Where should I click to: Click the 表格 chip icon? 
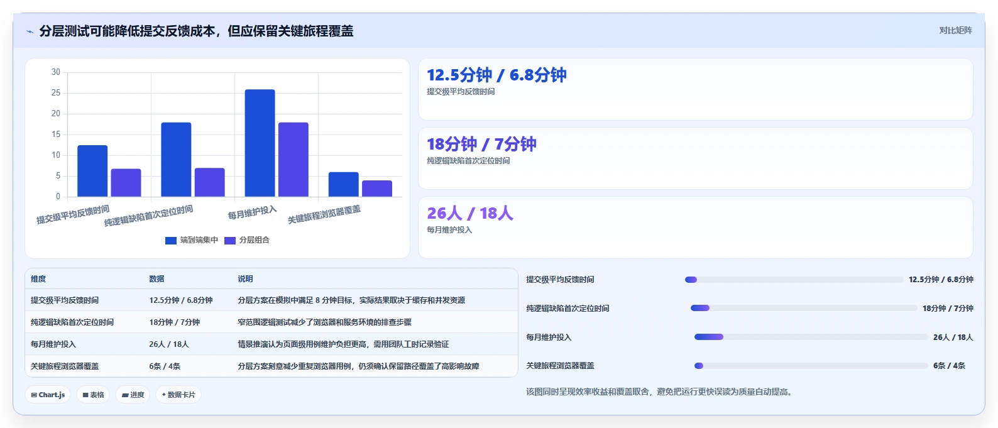coord(85,395)
